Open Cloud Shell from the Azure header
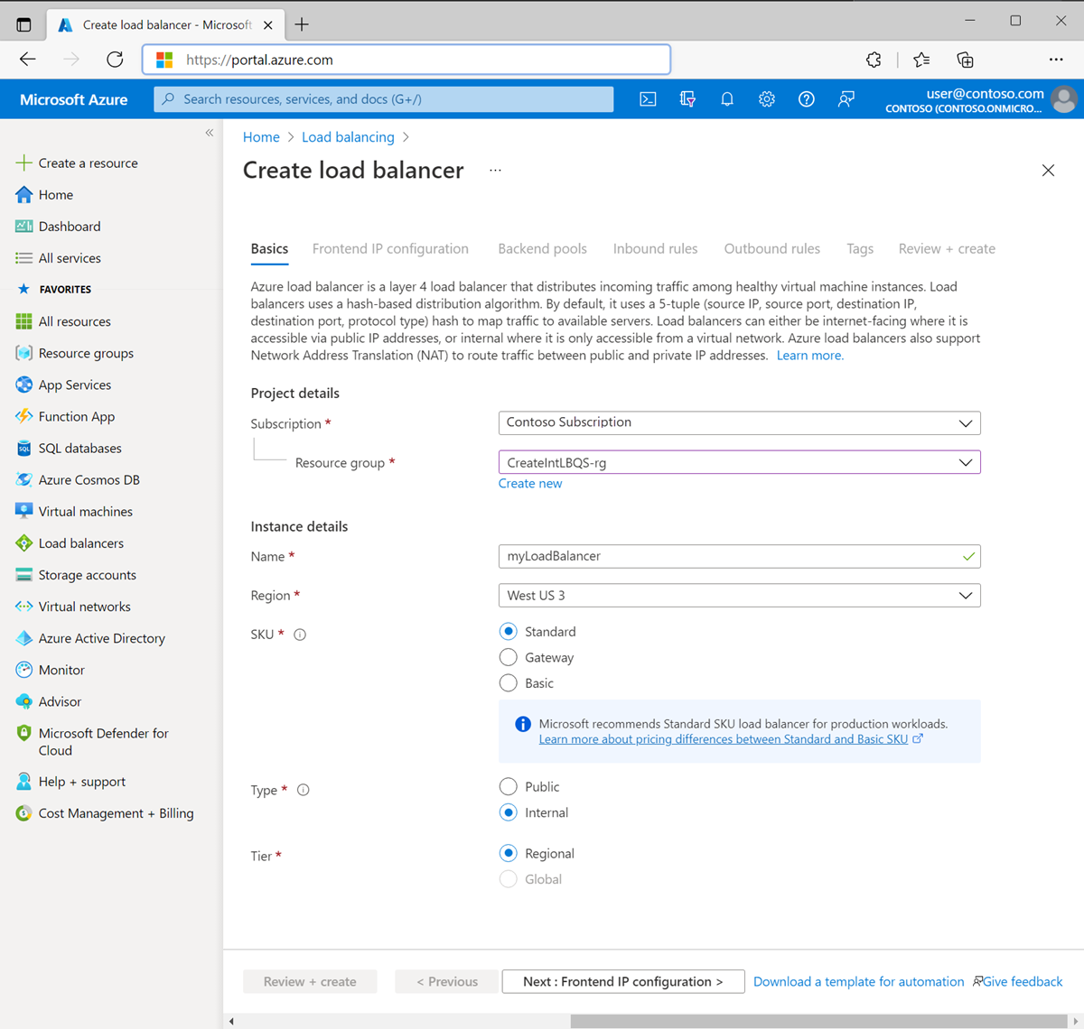Screen dimensions: 1084x1029 pyautogui.click(x=648, y=99)
